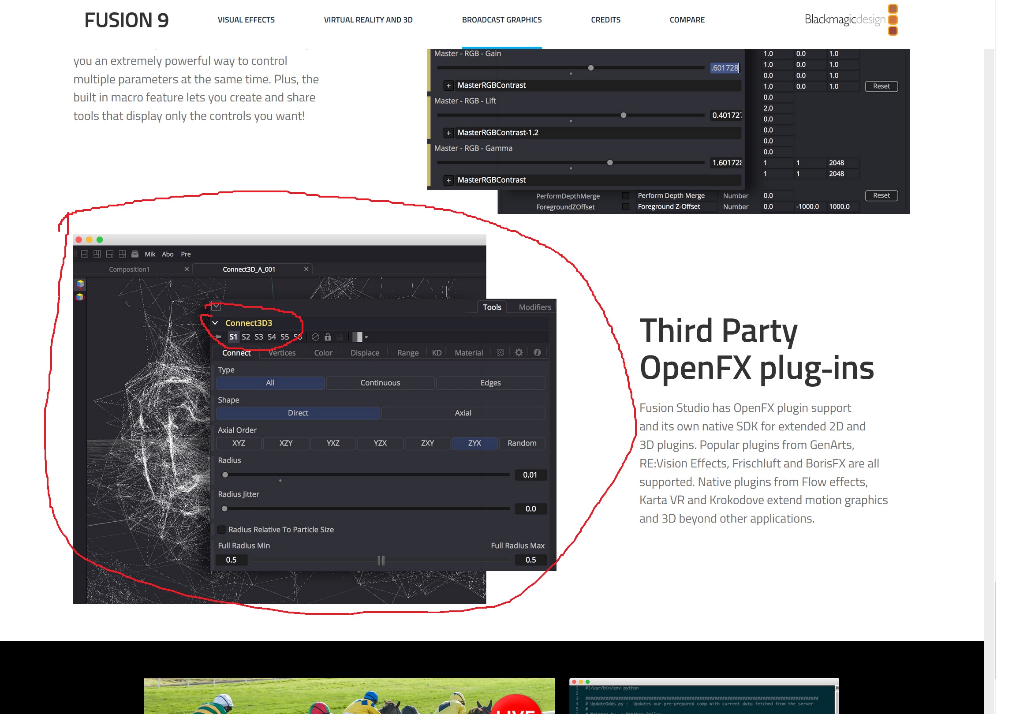Click the pin icon beside S1
This screenshot has height=714, width=1016.
[219, 337]
